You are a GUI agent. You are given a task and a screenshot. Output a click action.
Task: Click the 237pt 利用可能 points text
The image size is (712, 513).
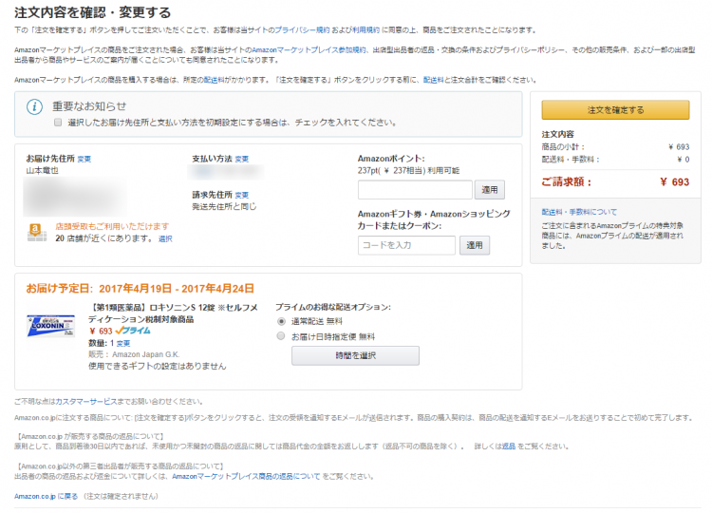408,170
